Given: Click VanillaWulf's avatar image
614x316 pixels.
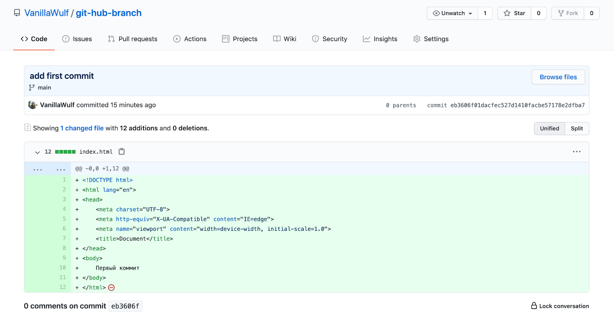Looking at the screenshot, I should tap(33, 105).
